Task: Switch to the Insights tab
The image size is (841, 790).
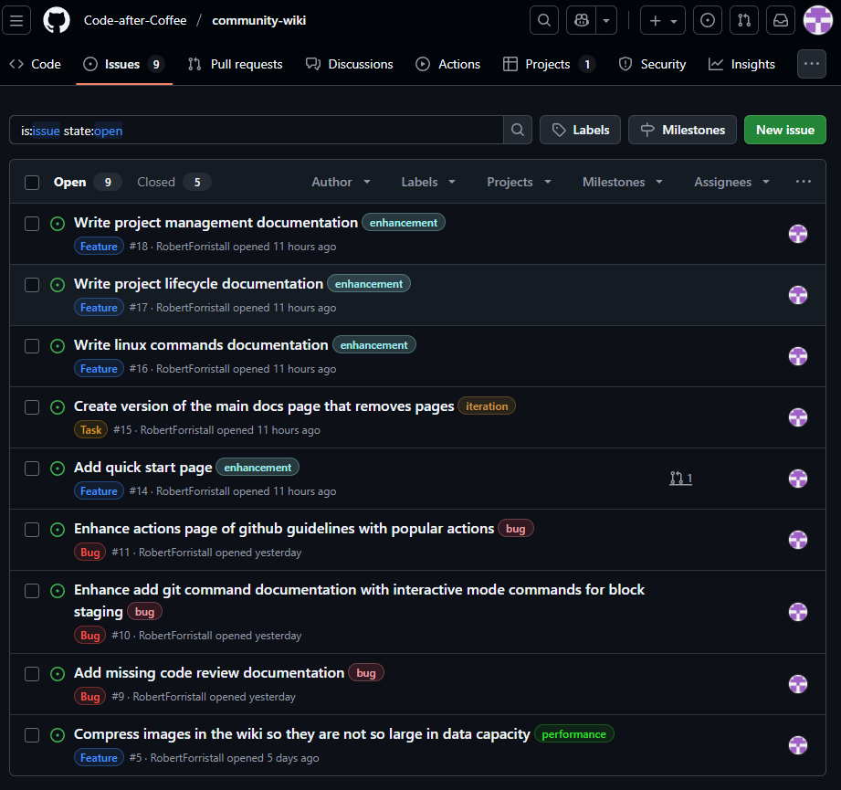Action: tap(741, 64)
